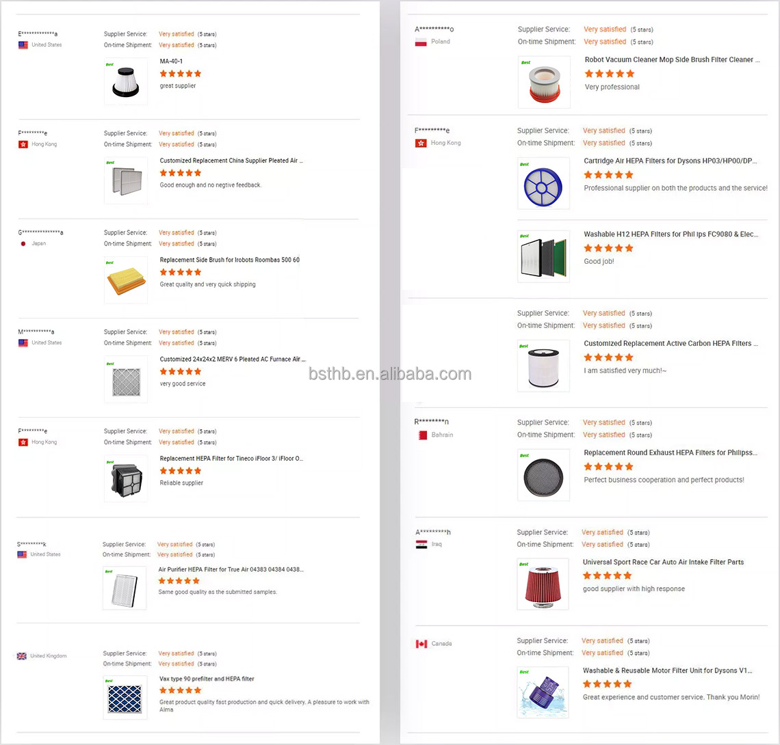Click the Canada flag icon
The image size is (780, 745).
[421, 644]
